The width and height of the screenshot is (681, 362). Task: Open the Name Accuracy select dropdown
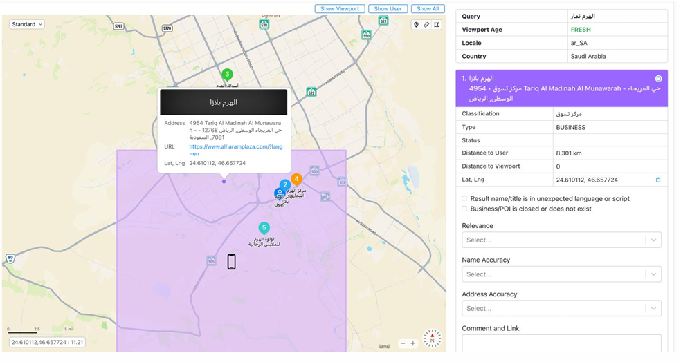(561, 274)
